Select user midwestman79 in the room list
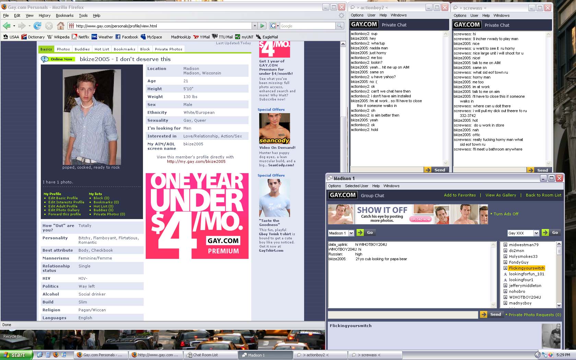 524,245
